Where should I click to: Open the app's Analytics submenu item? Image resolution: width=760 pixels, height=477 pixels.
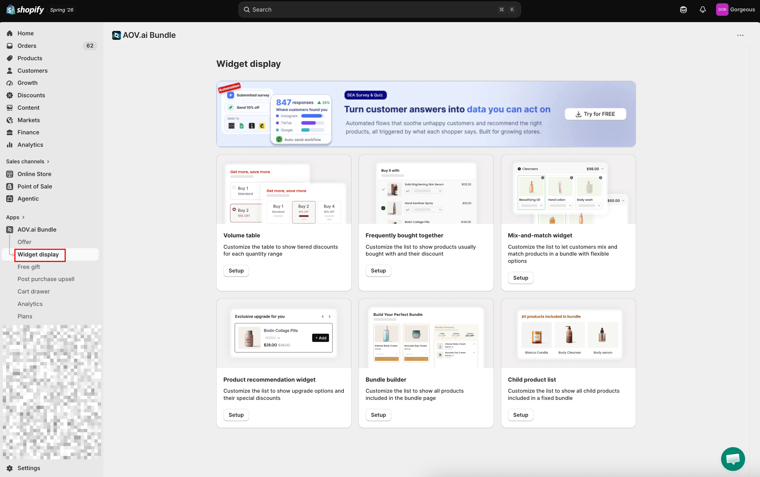point(30,304)
